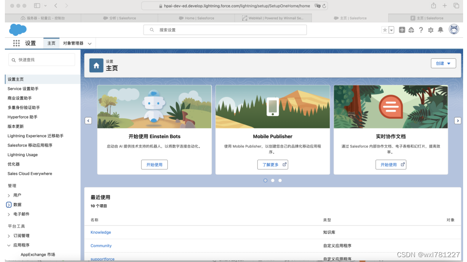This screenshot has width=467, height=262.
Task: Open the notifications bell
Action: (441, 30)
